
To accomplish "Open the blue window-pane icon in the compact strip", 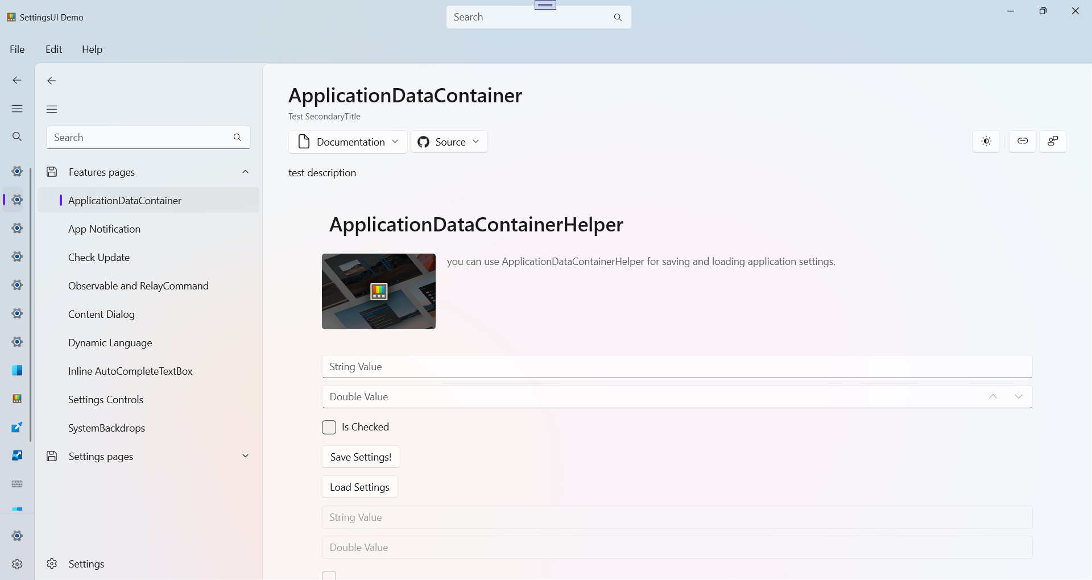I will point(17,370).
